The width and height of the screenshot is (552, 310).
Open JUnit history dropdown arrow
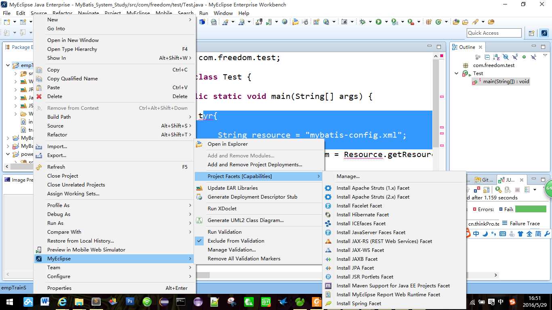point(535,190)
